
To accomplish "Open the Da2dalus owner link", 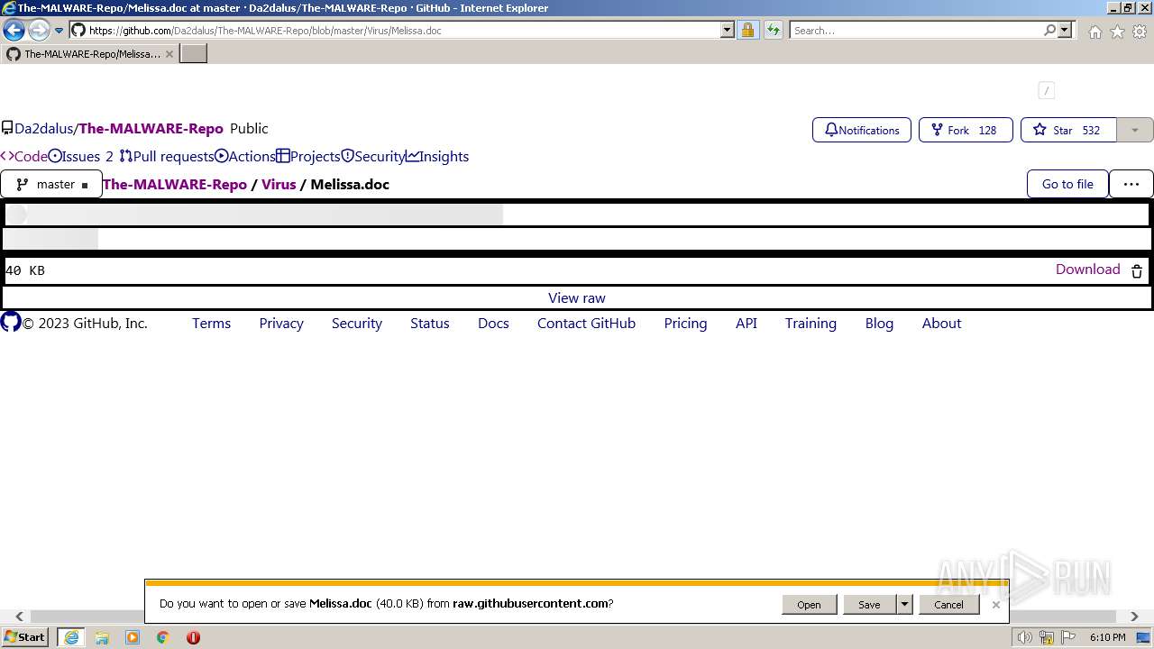I will [43, 129].
